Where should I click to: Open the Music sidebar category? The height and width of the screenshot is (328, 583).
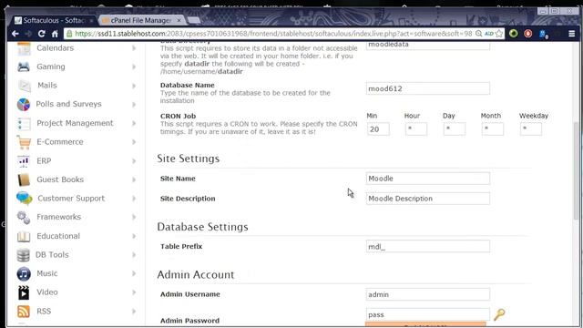click(x=46, y=273)
